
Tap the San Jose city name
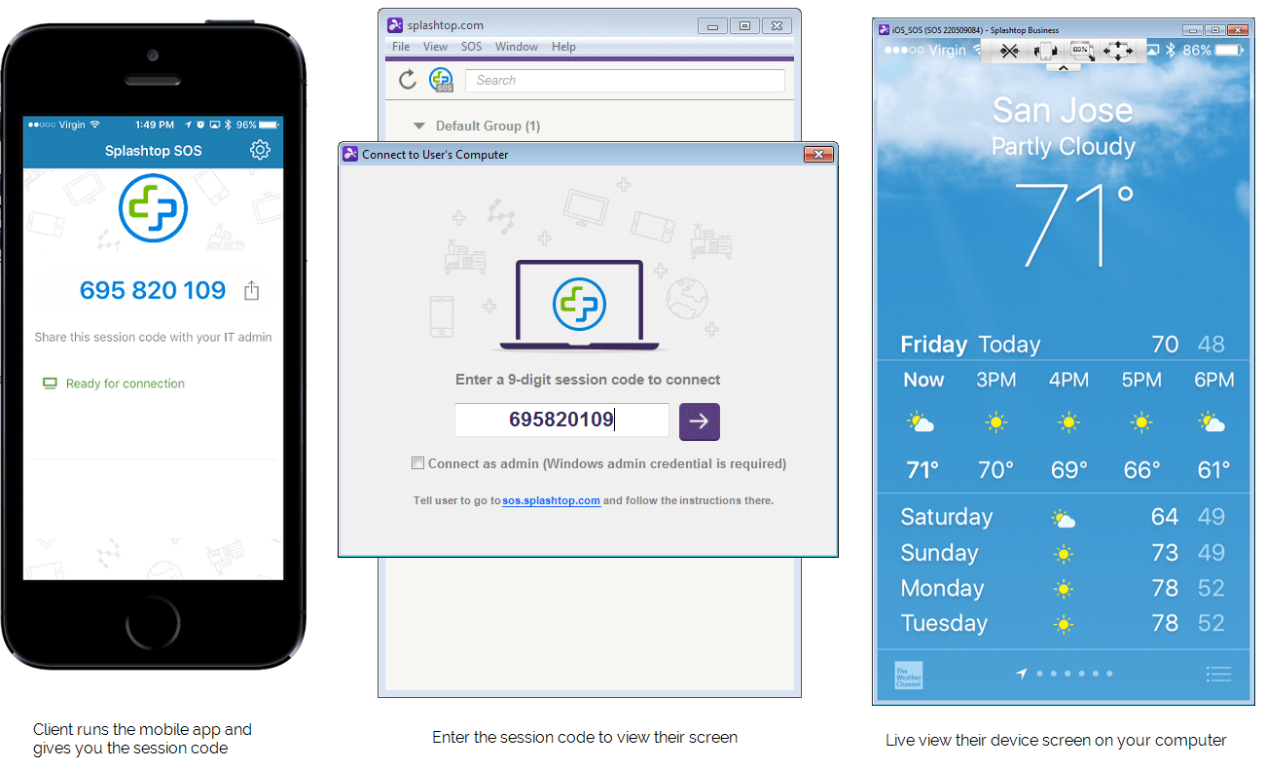click(x=1063, y=110)
